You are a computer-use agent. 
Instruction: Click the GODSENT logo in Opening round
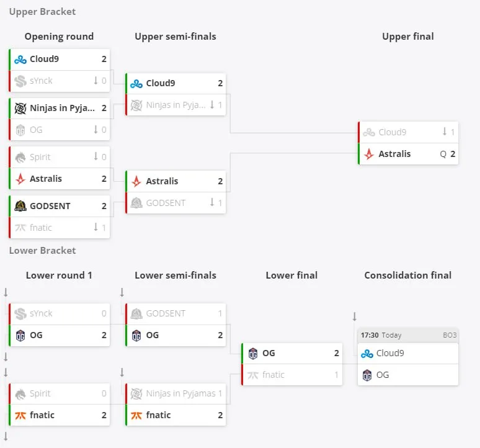click(20, 206)
